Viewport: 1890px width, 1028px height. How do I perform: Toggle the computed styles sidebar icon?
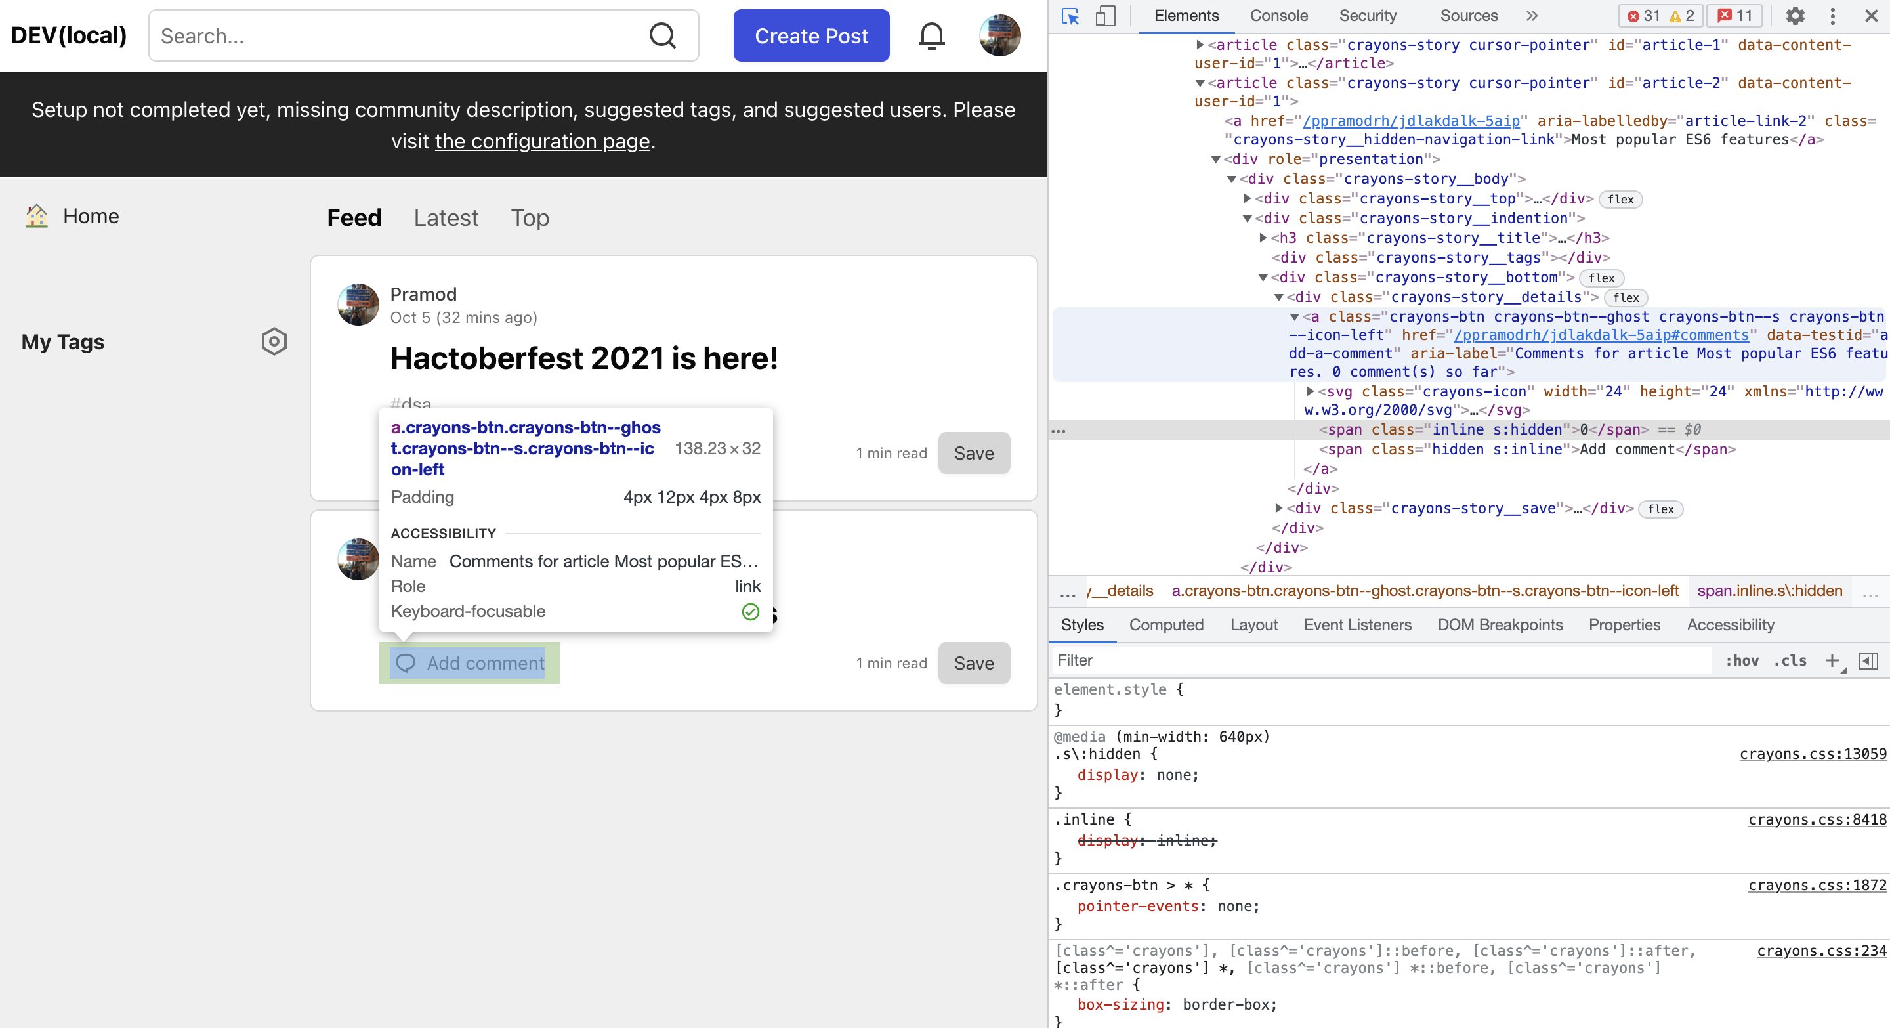[1868, 660]
